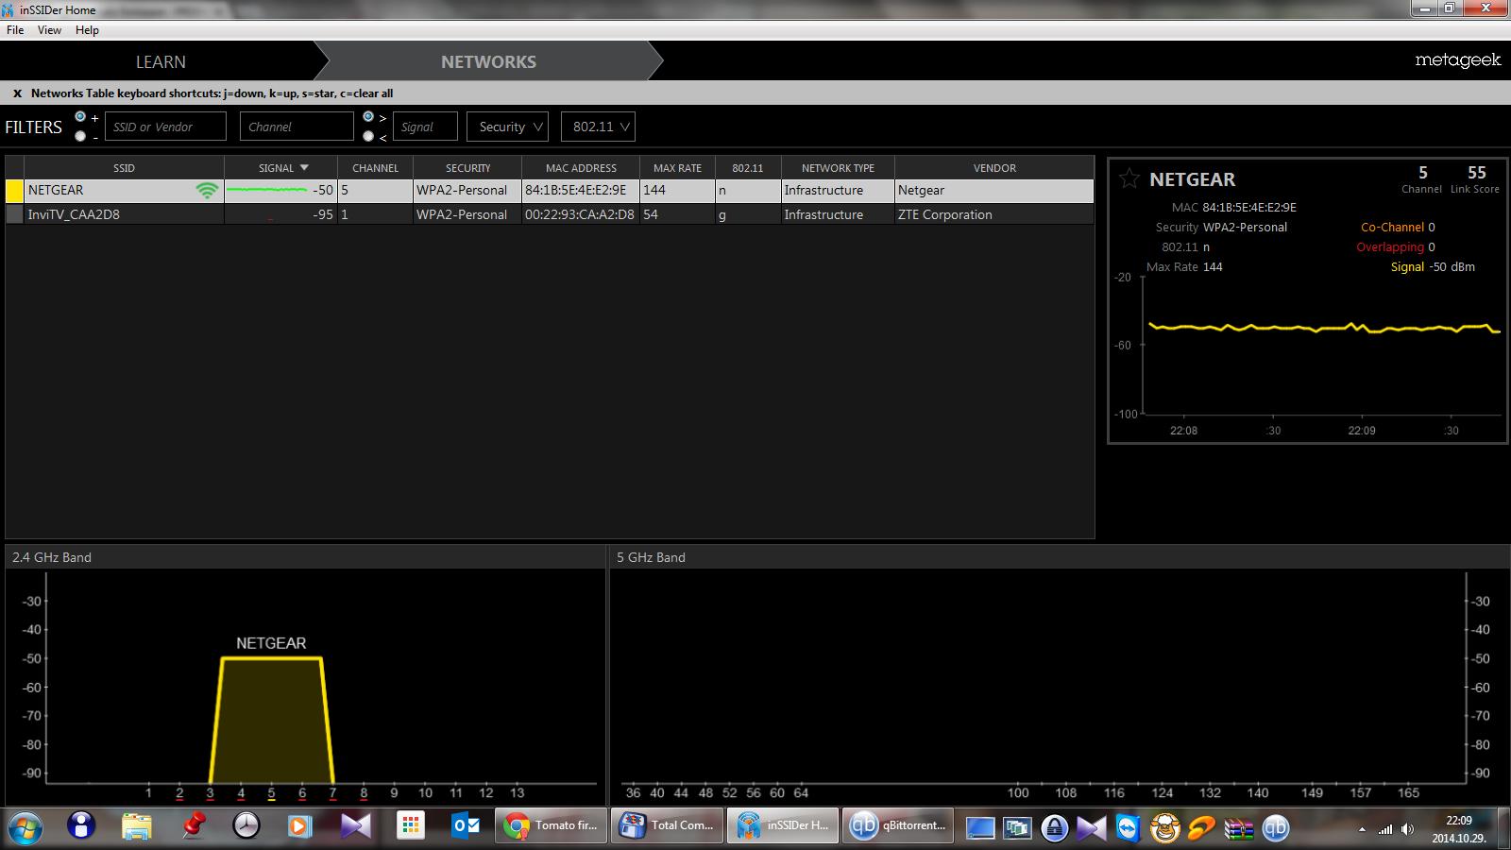Star the NETGEAR network in details panel

point(1129,178)
